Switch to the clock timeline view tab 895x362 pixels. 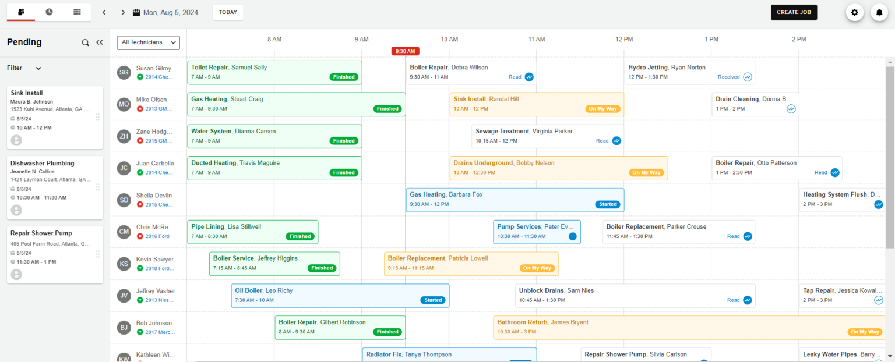coord(49,12)
